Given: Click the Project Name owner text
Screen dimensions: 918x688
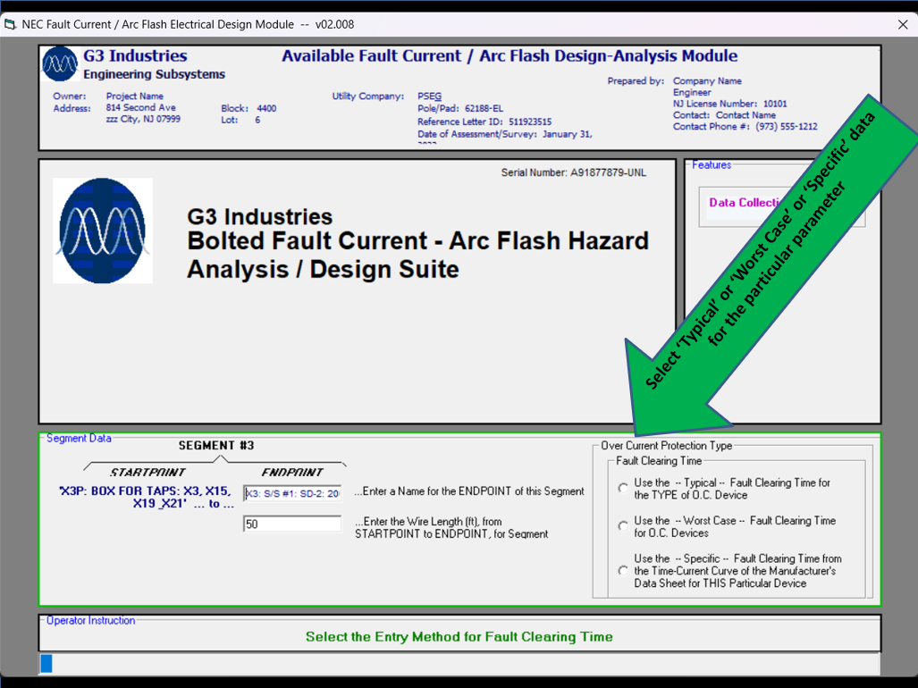Looking at the screenshot, I should (135, 96).
